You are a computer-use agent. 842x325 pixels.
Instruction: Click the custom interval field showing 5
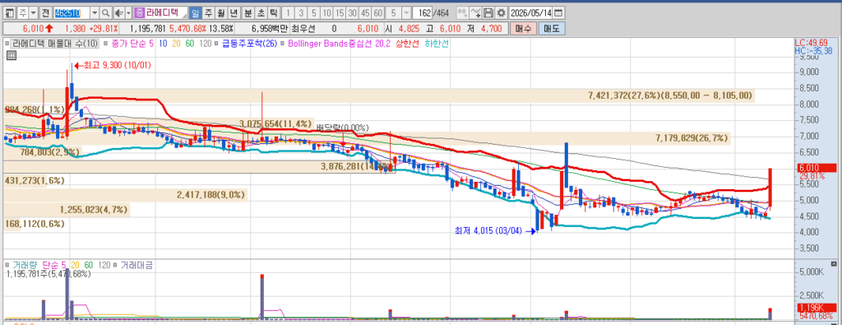pos(394,13)
